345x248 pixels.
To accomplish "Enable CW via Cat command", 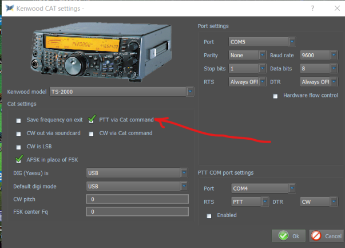I will click(92, 133).
